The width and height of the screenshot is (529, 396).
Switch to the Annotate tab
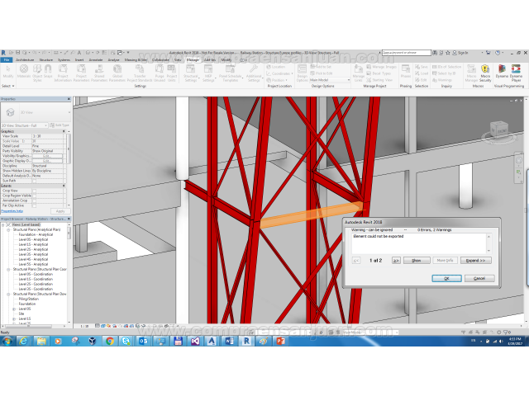point(96,60)
